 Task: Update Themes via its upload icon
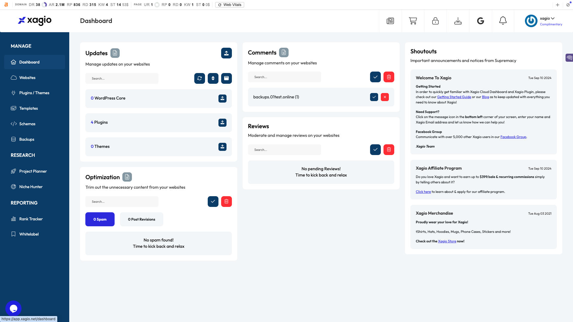[222, 147]
